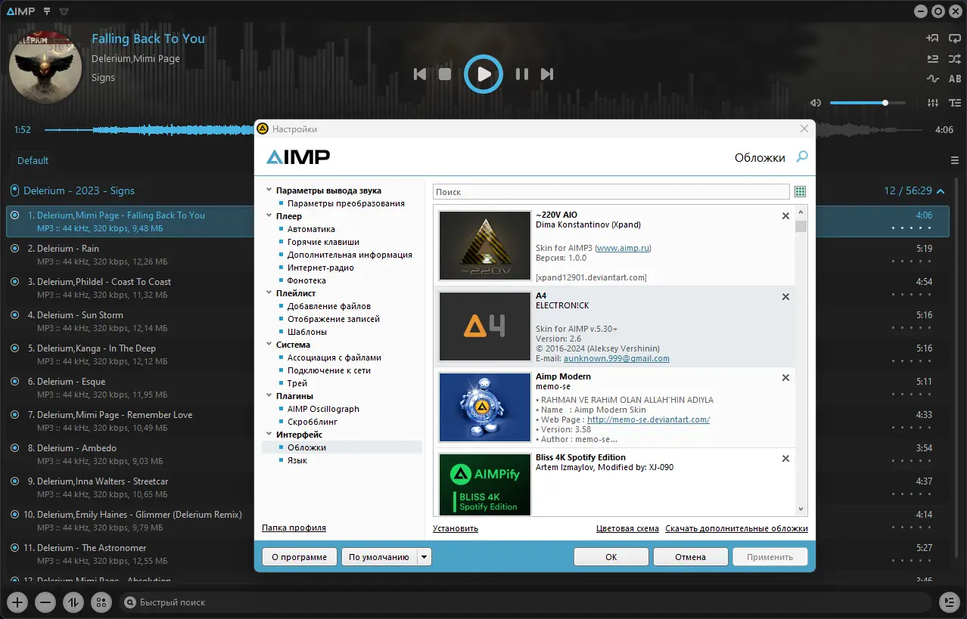Open Горячие клавиши settings page
Image resolution: width=967 pixels, height=619 pixels.
323,242
